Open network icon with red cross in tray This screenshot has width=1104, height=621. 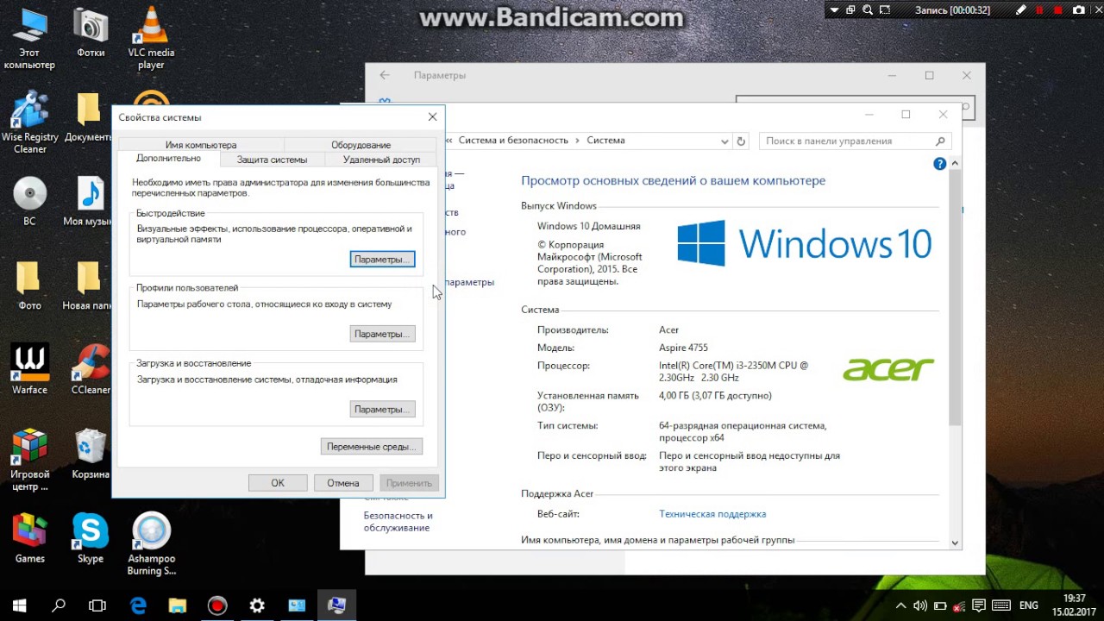pyautogui.click(x=958, y=606)
